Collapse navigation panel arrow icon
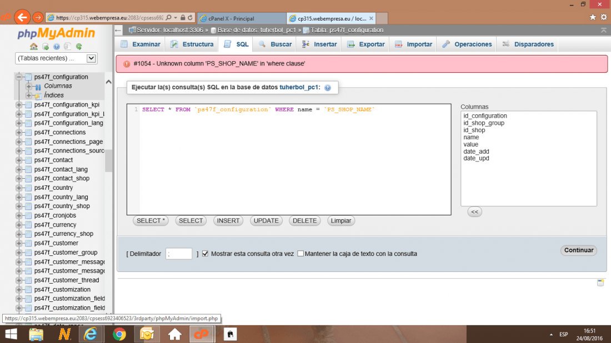Viewport: 611px width, 343px height. [x=118, y=31]
